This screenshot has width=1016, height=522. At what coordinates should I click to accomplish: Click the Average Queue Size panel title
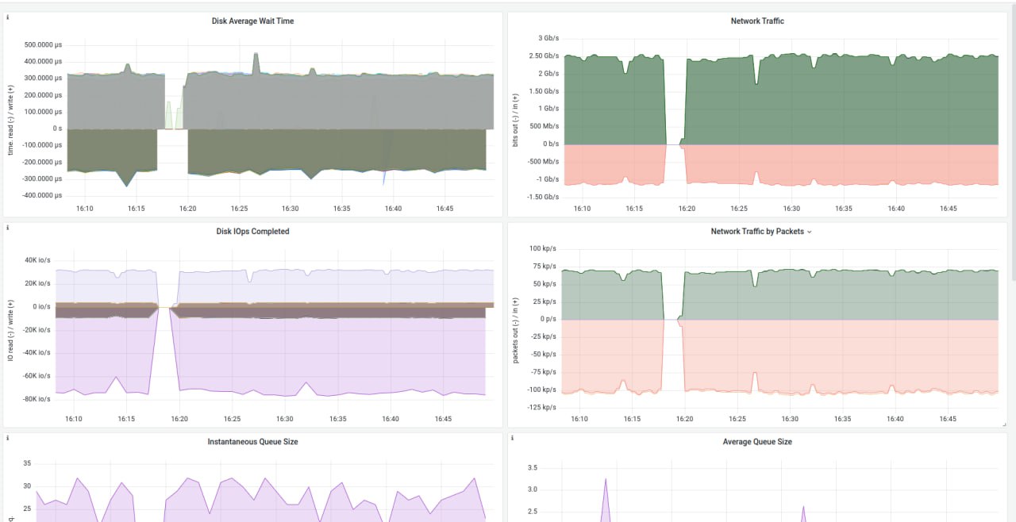point(757,442)
